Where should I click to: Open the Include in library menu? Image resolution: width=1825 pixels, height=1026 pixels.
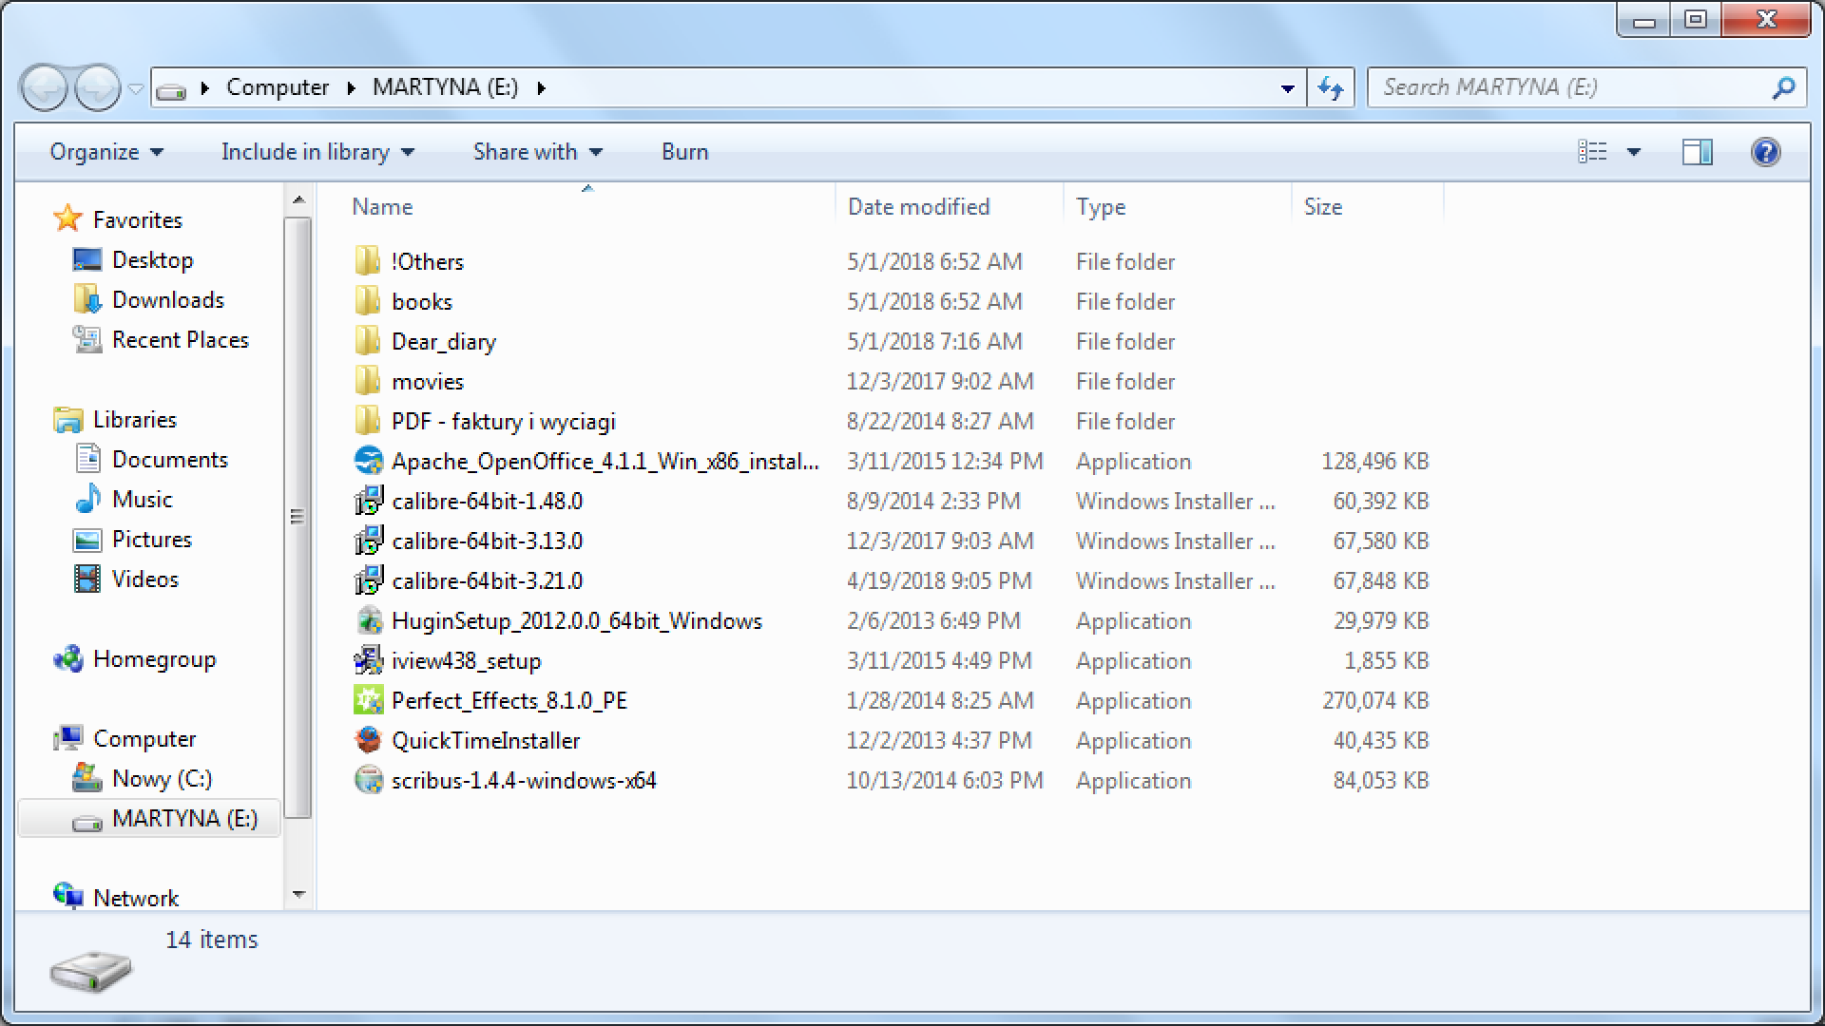317,152
